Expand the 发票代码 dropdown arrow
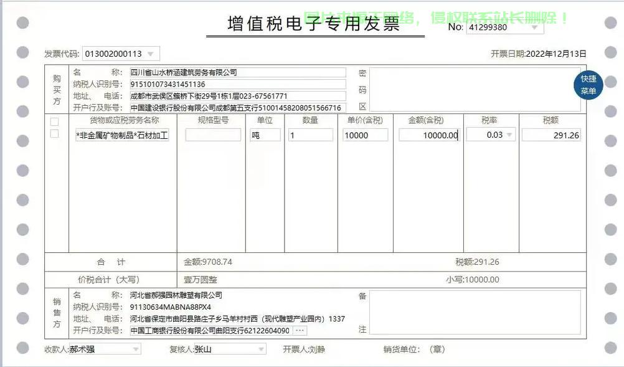The height and width of the screenshot is (367, 624). tap(151, 54)
